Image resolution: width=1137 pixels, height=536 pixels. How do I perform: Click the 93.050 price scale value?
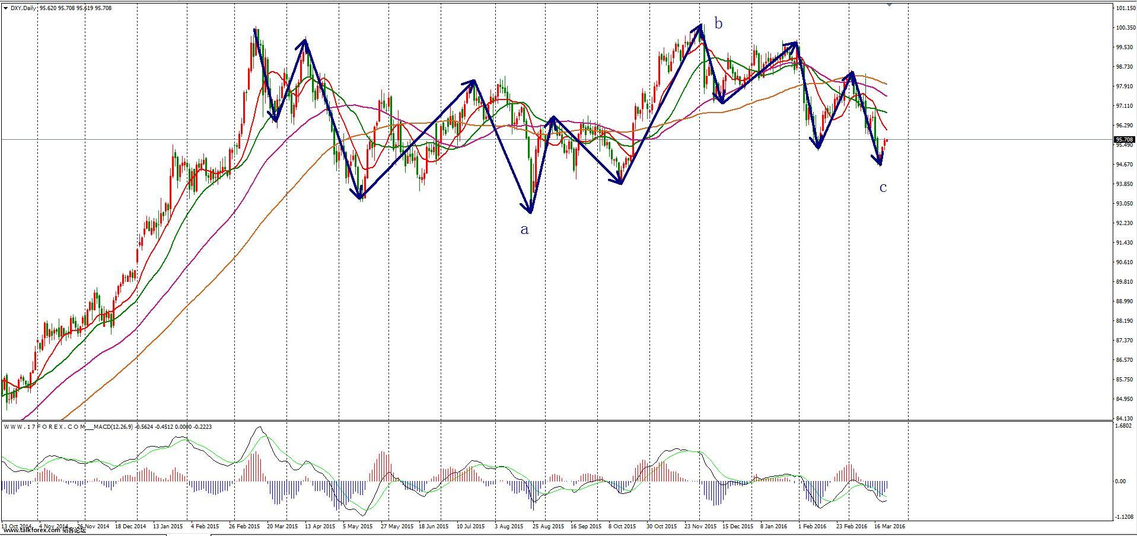point(1125,204)
